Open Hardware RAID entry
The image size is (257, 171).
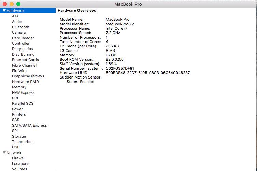pos(25,82)
